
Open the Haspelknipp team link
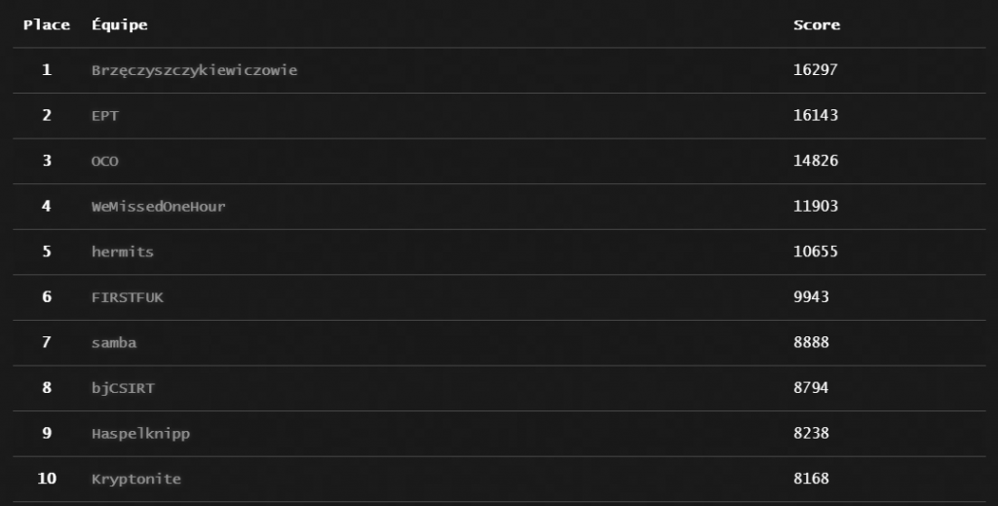tap(140, 434)
